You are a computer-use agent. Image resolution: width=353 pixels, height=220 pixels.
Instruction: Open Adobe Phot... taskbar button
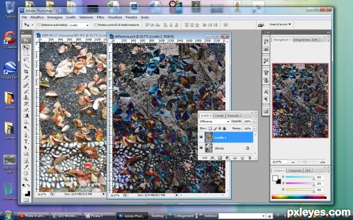pos(132,216)
